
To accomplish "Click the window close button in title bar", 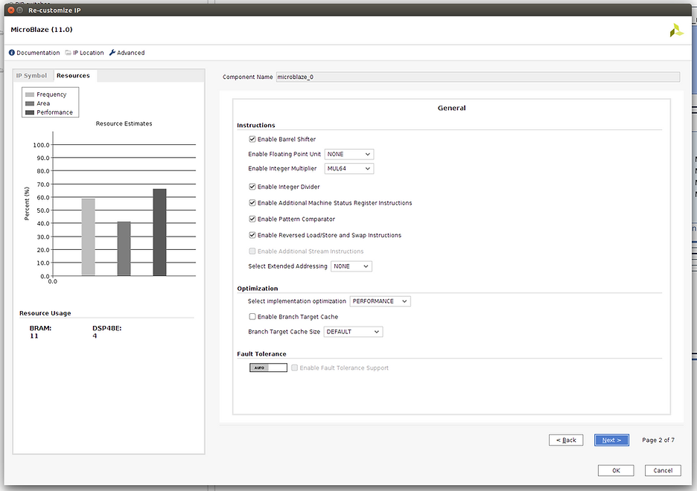I will (x=10, y=10).
